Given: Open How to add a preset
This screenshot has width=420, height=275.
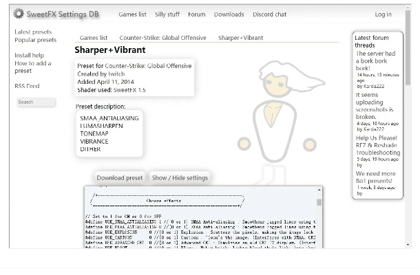Looking at the screenshot, I should click(32, 67).
